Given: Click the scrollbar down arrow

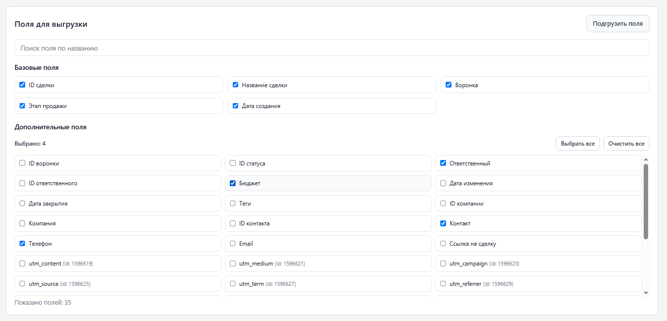Looking at the screenshot, I should click(646, 293).
